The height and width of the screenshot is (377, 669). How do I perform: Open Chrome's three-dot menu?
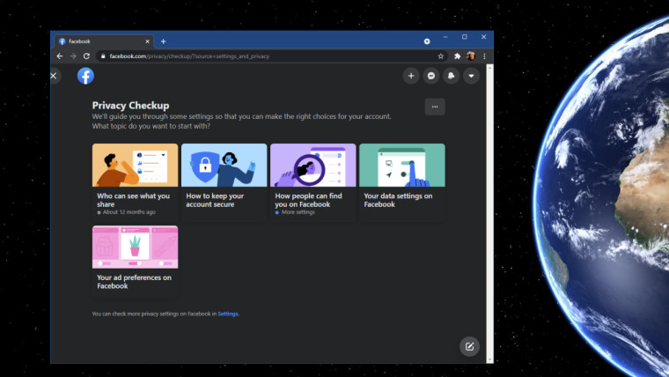(484, 56)
